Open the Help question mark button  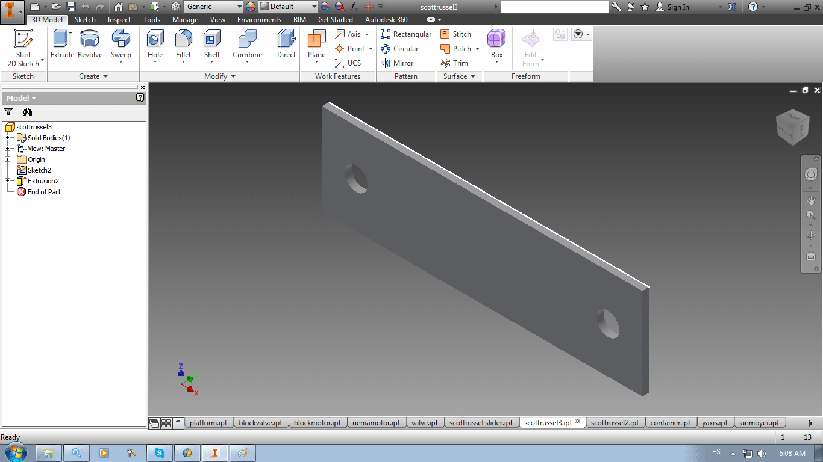pos(753,7)
